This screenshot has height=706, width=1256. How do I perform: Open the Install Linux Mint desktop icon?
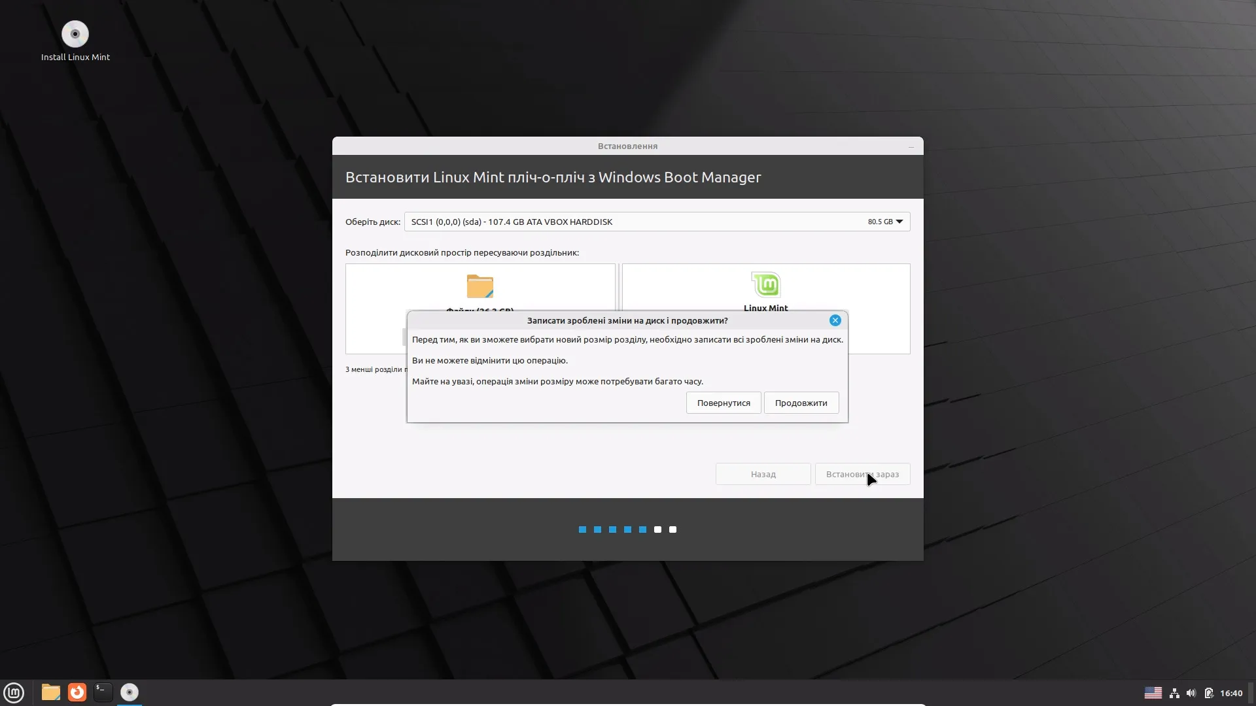coord(75,41)
